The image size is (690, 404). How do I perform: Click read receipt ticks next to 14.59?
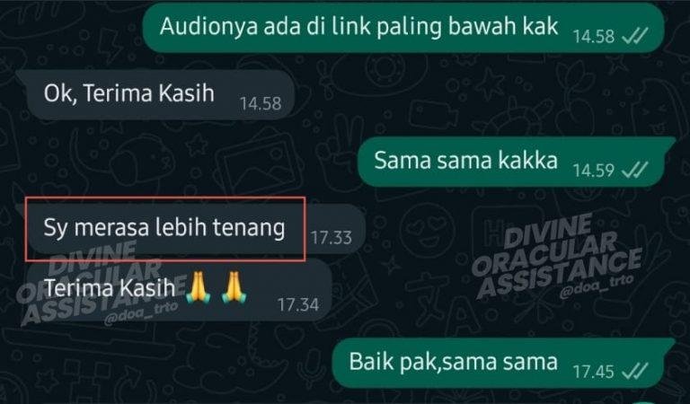coord(634,170)
